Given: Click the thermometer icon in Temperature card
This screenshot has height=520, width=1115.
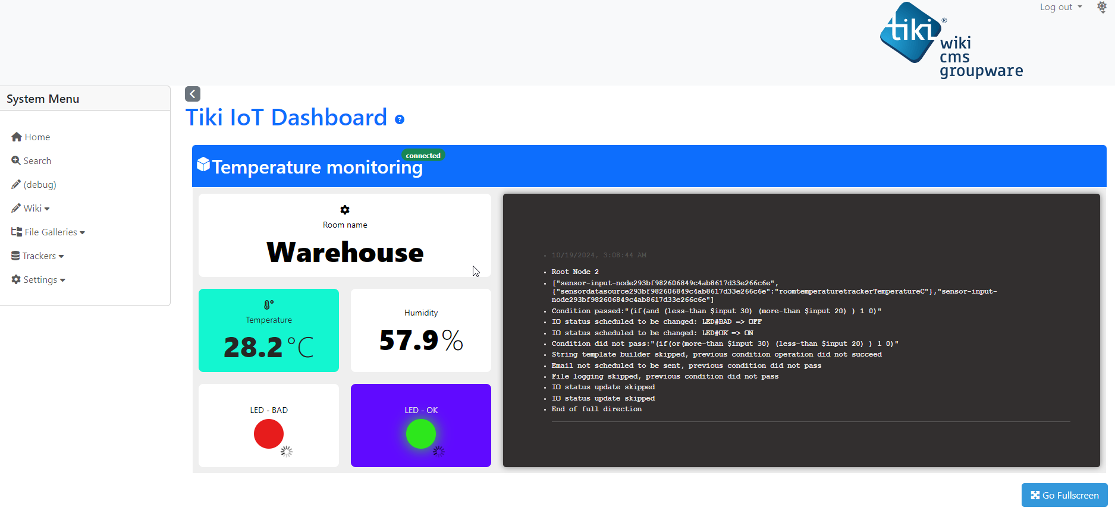Looking at the screenshot, I should pos(269,305).
